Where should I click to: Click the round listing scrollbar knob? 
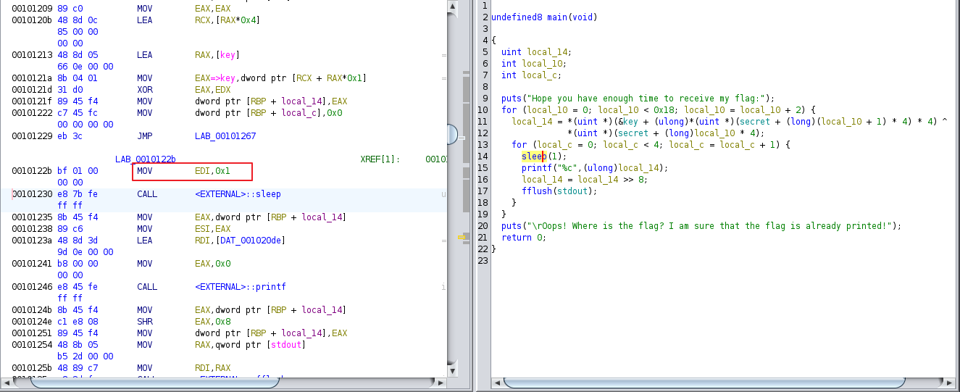[452, 134]
